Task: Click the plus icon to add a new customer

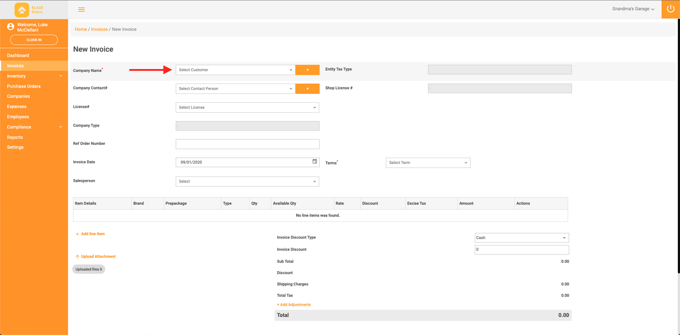Action: (x=307, y=70)
